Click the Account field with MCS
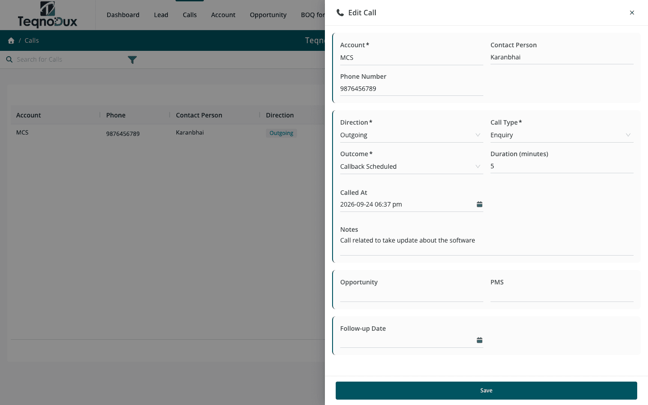Viewport: 648px width, 405px height. click(411, 58)
